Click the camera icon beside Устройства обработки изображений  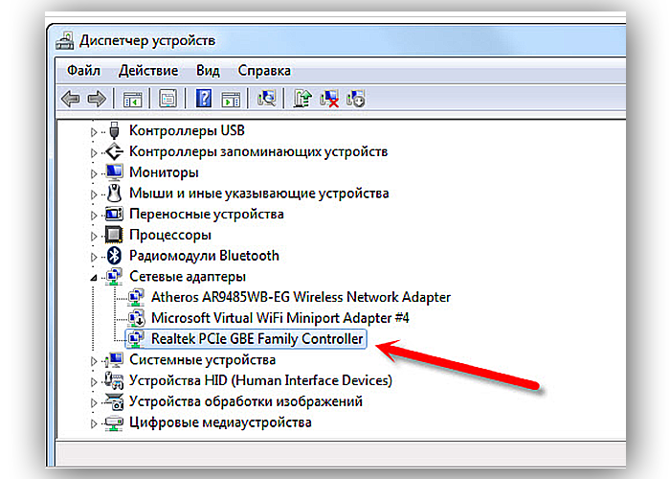[x=114, y=401]
